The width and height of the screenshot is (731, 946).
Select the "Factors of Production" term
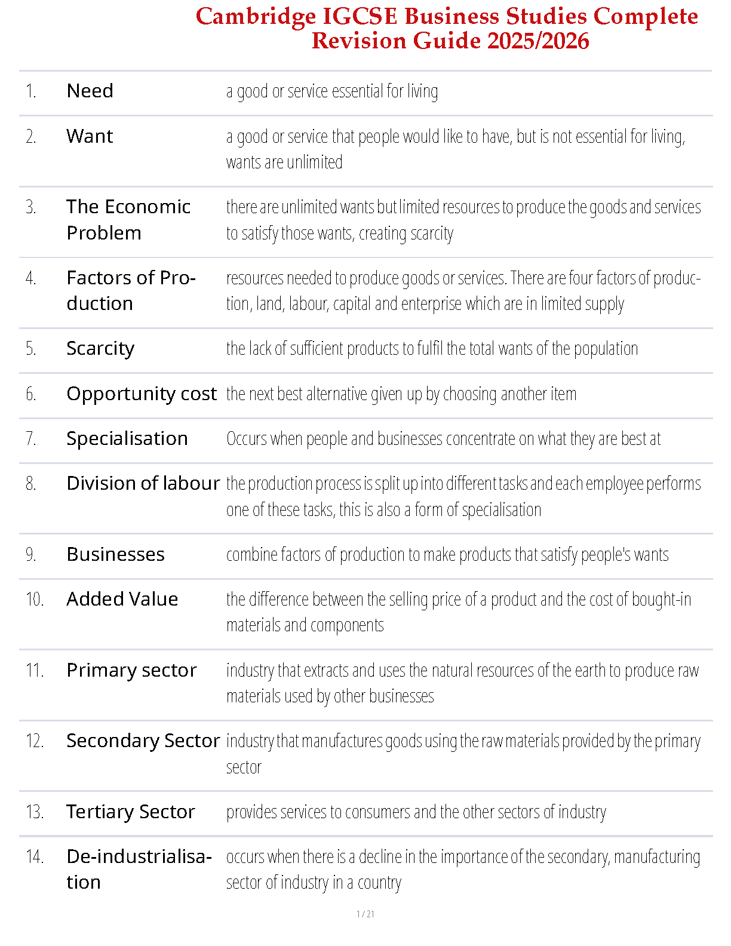click(x=131, y=290)
